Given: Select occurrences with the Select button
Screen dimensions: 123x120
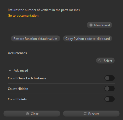Looking at the screenshot, I should click(105, 61).
